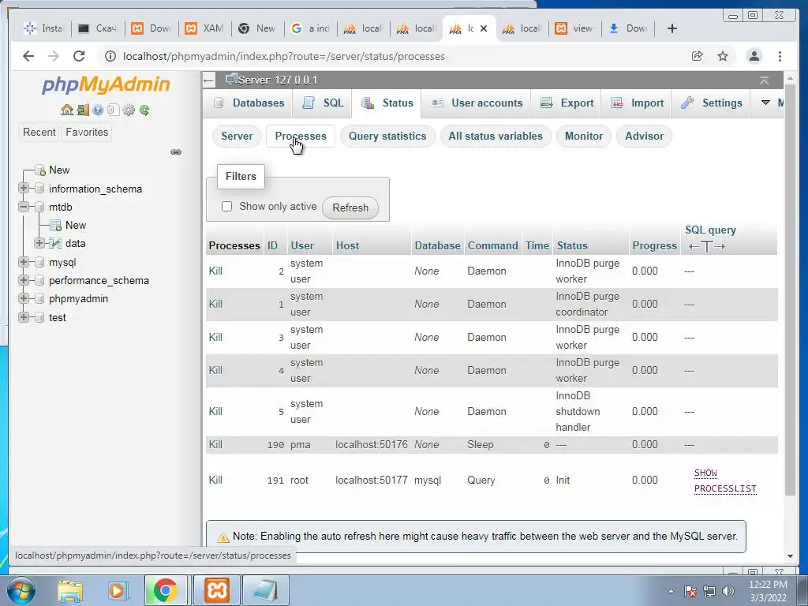Screen dimensions: 808x606
Task: Kill process ID 5 shutdown handler
Action: [215, 411]
